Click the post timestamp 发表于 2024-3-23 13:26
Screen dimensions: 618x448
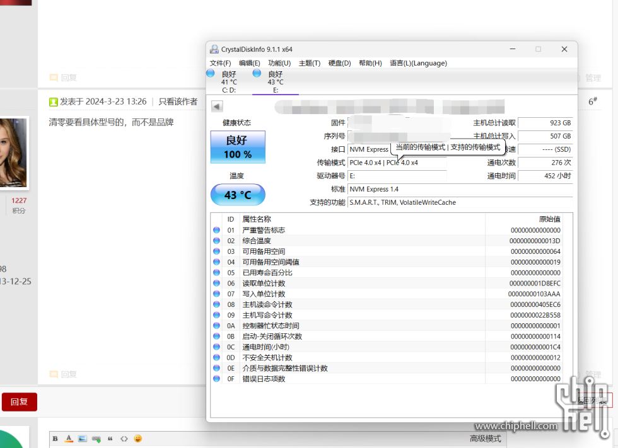103,101
